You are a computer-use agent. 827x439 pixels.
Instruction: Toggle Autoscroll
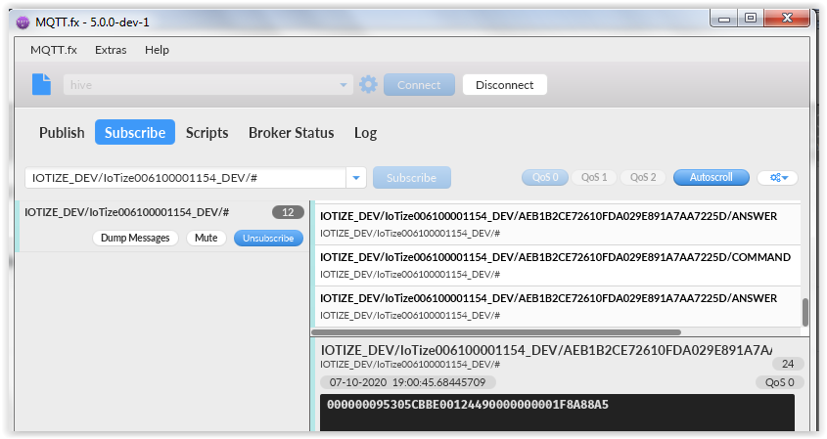click(711, 178)
